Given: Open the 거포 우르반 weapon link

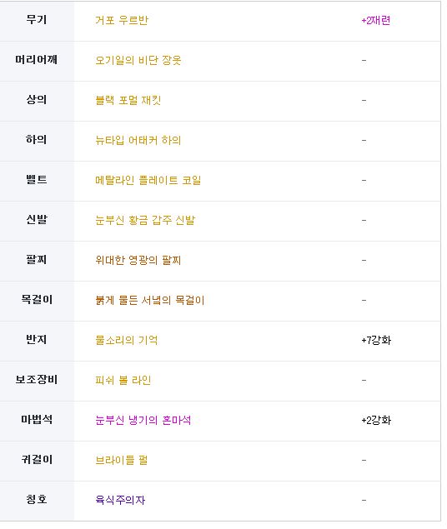Looking at the screenshot, I should 122,21.
